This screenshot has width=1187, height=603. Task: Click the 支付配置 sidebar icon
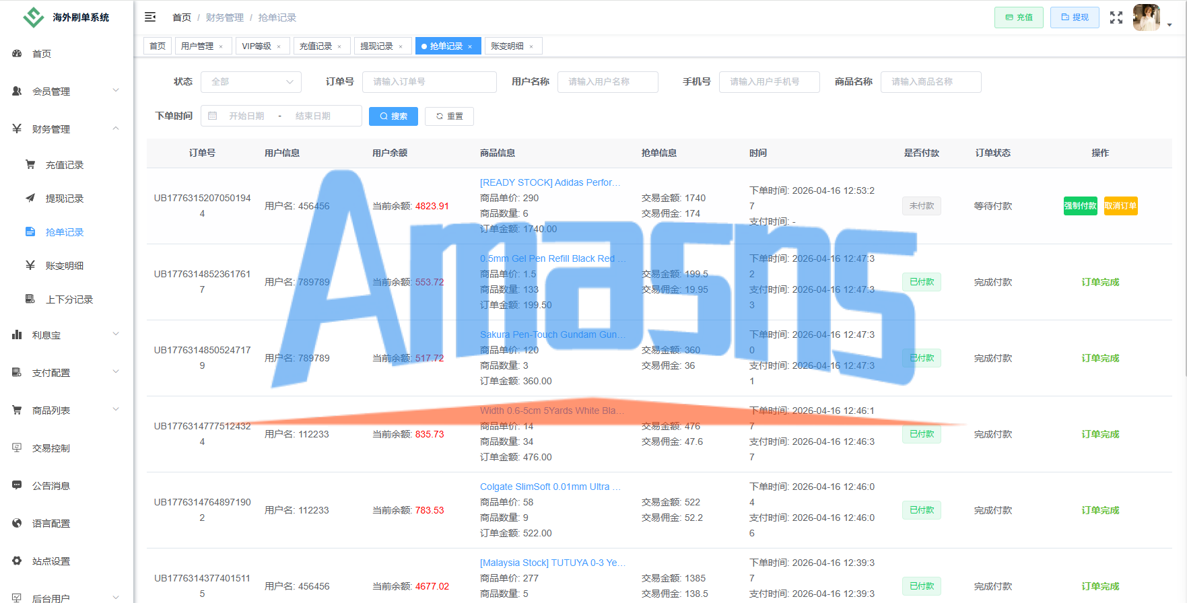18,372
